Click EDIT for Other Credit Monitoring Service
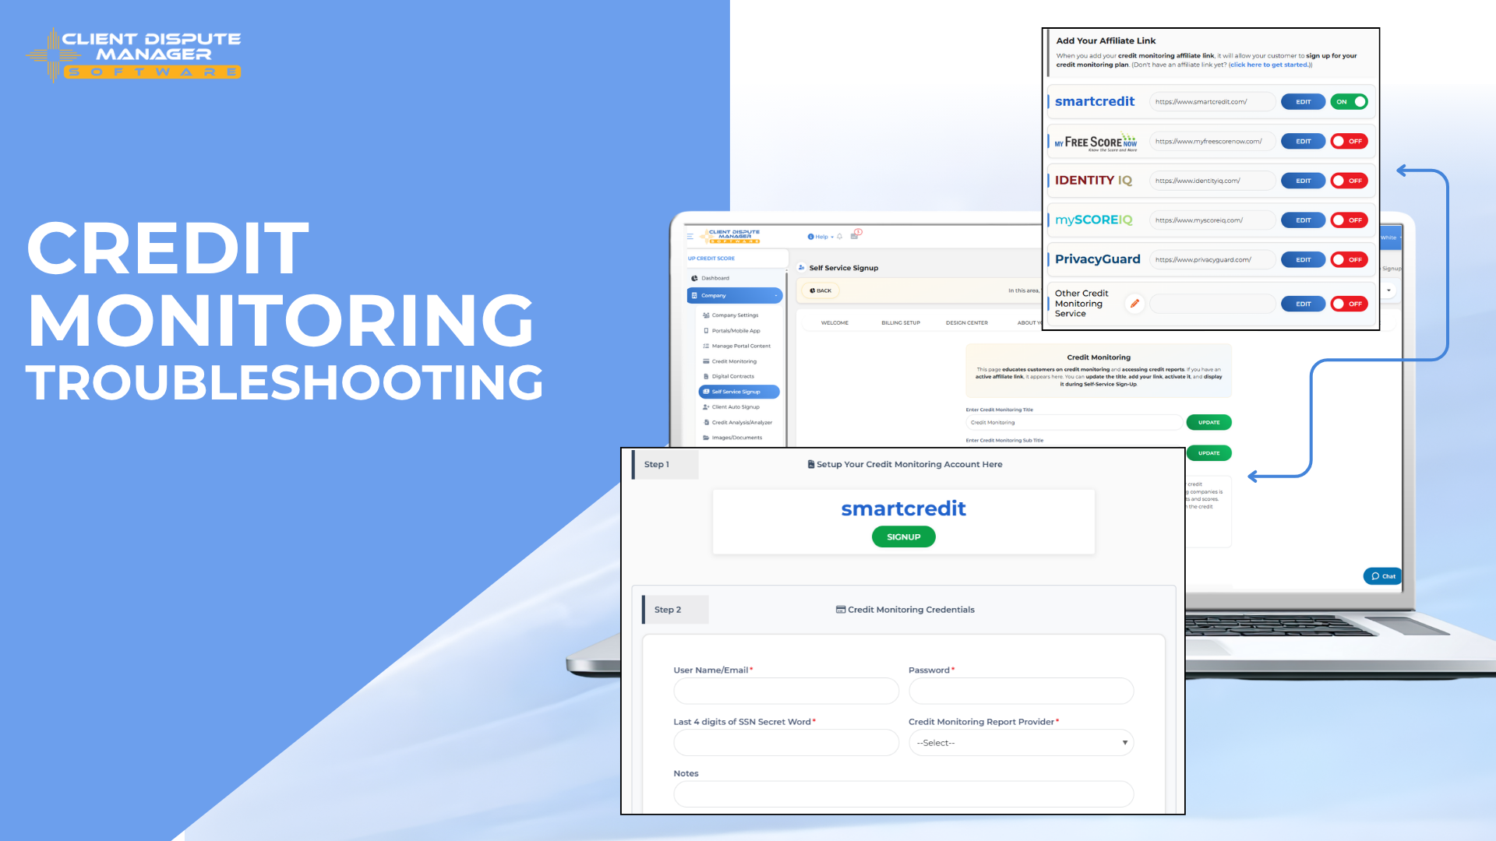Viewport: 1496px width, 841px height. (1303, 304)
